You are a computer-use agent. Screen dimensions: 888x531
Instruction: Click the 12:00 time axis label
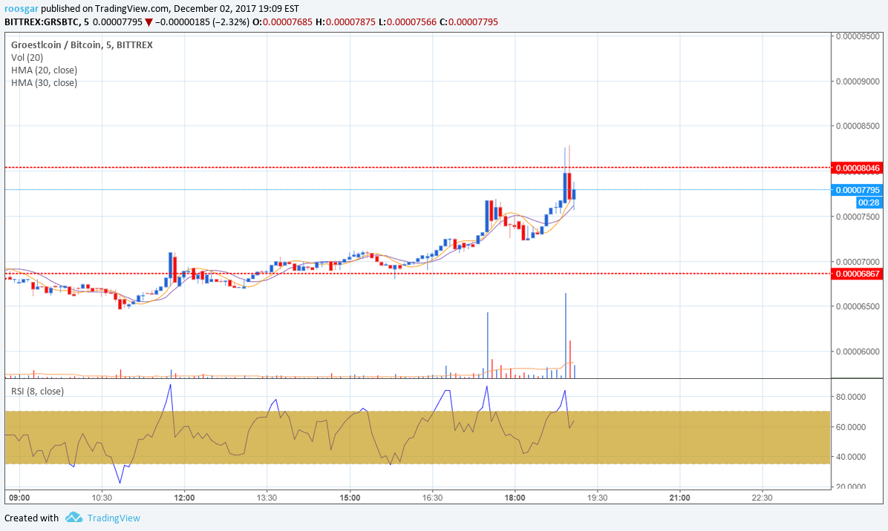click(x=185, y=498)
